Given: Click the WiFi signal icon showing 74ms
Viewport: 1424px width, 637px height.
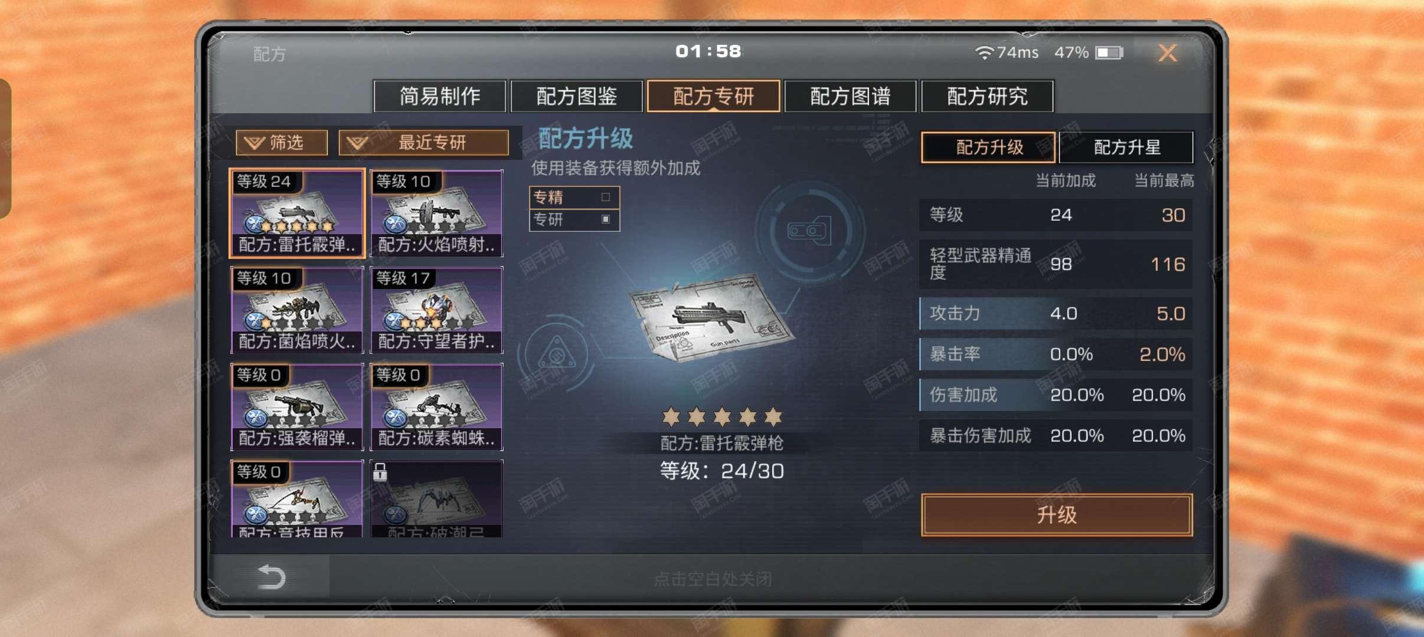Looking at the screenshot, I should pos(984,52).
